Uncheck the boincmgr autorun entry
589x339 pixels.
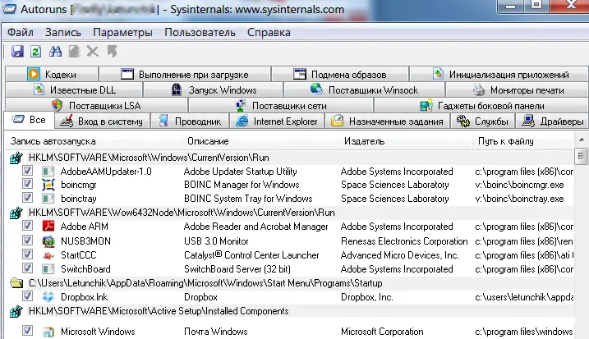[27, 184]
